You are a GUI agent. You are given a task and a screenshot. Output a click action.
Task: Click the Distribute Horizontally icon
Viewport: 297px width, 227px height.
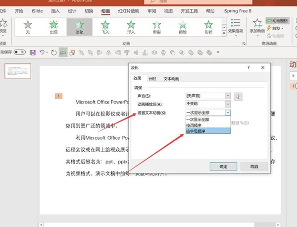(154, 53)
